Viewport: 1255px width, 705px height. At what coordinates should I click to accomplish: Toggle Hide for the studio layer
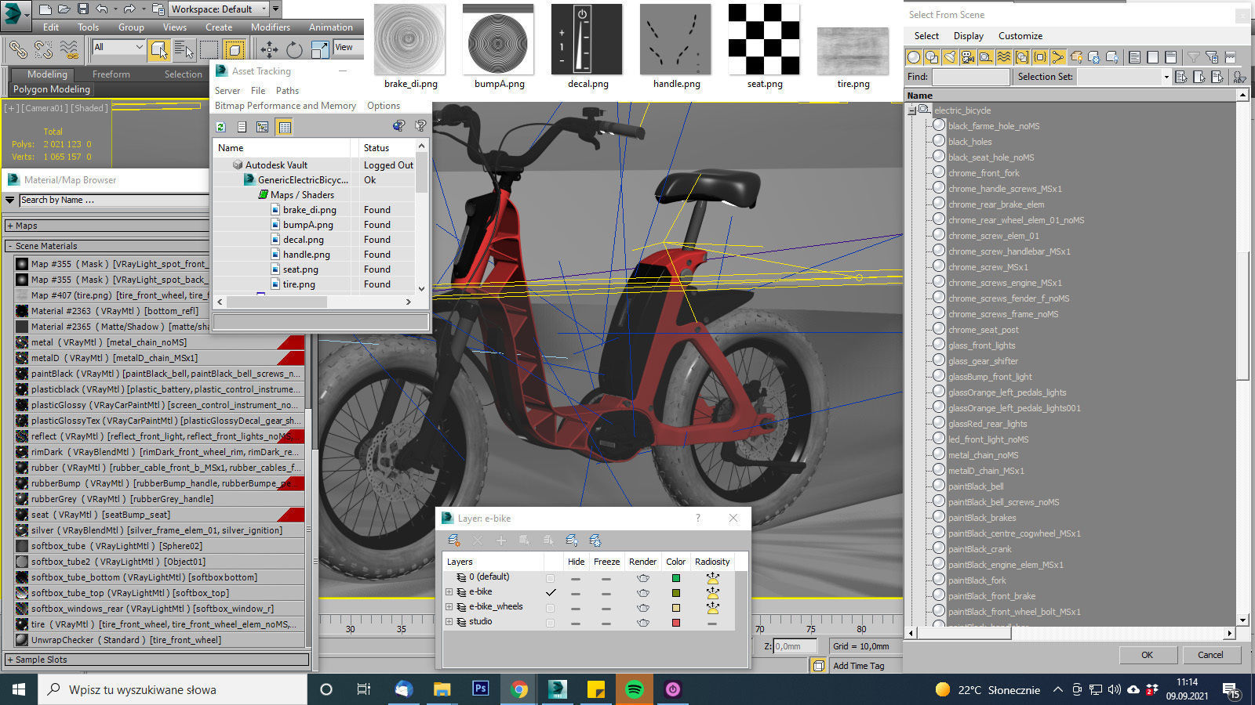(x=576, y=623)
